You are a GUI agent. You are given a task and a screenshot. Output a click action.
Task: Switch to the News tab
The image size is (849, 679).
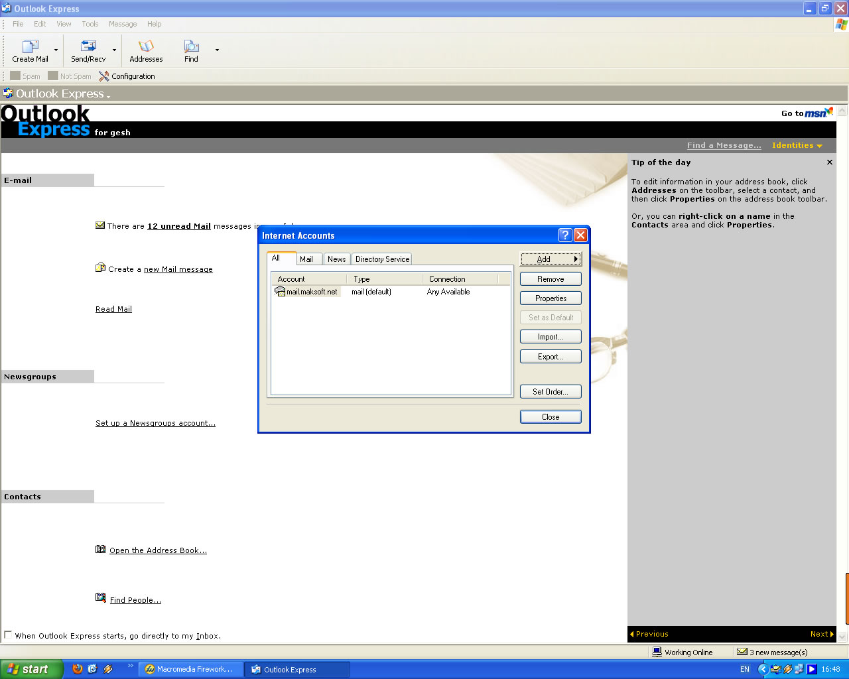click(x=337, y=259)
